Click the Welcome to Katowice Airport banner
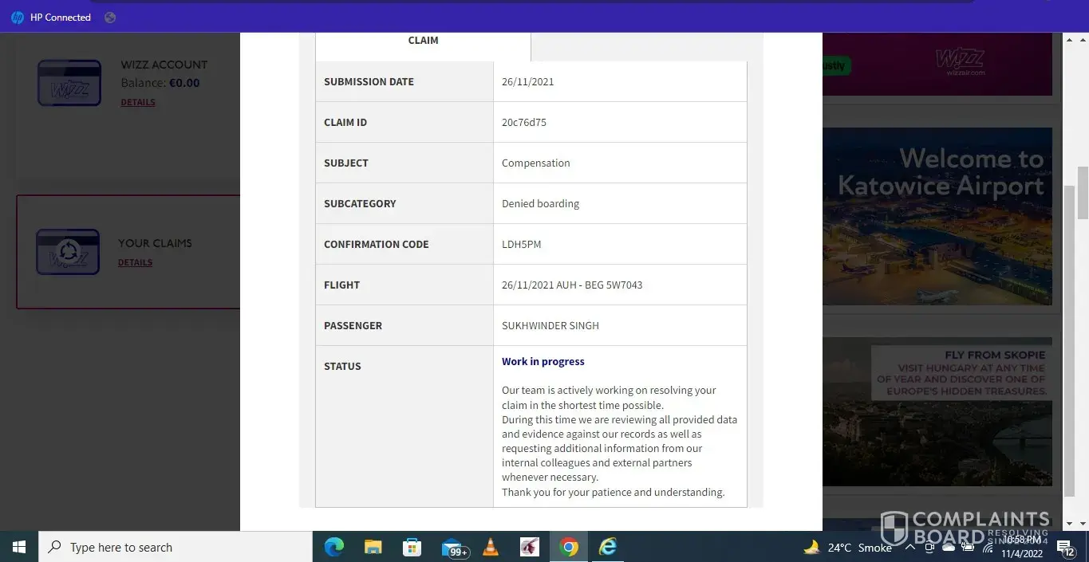 click(937, 216)
